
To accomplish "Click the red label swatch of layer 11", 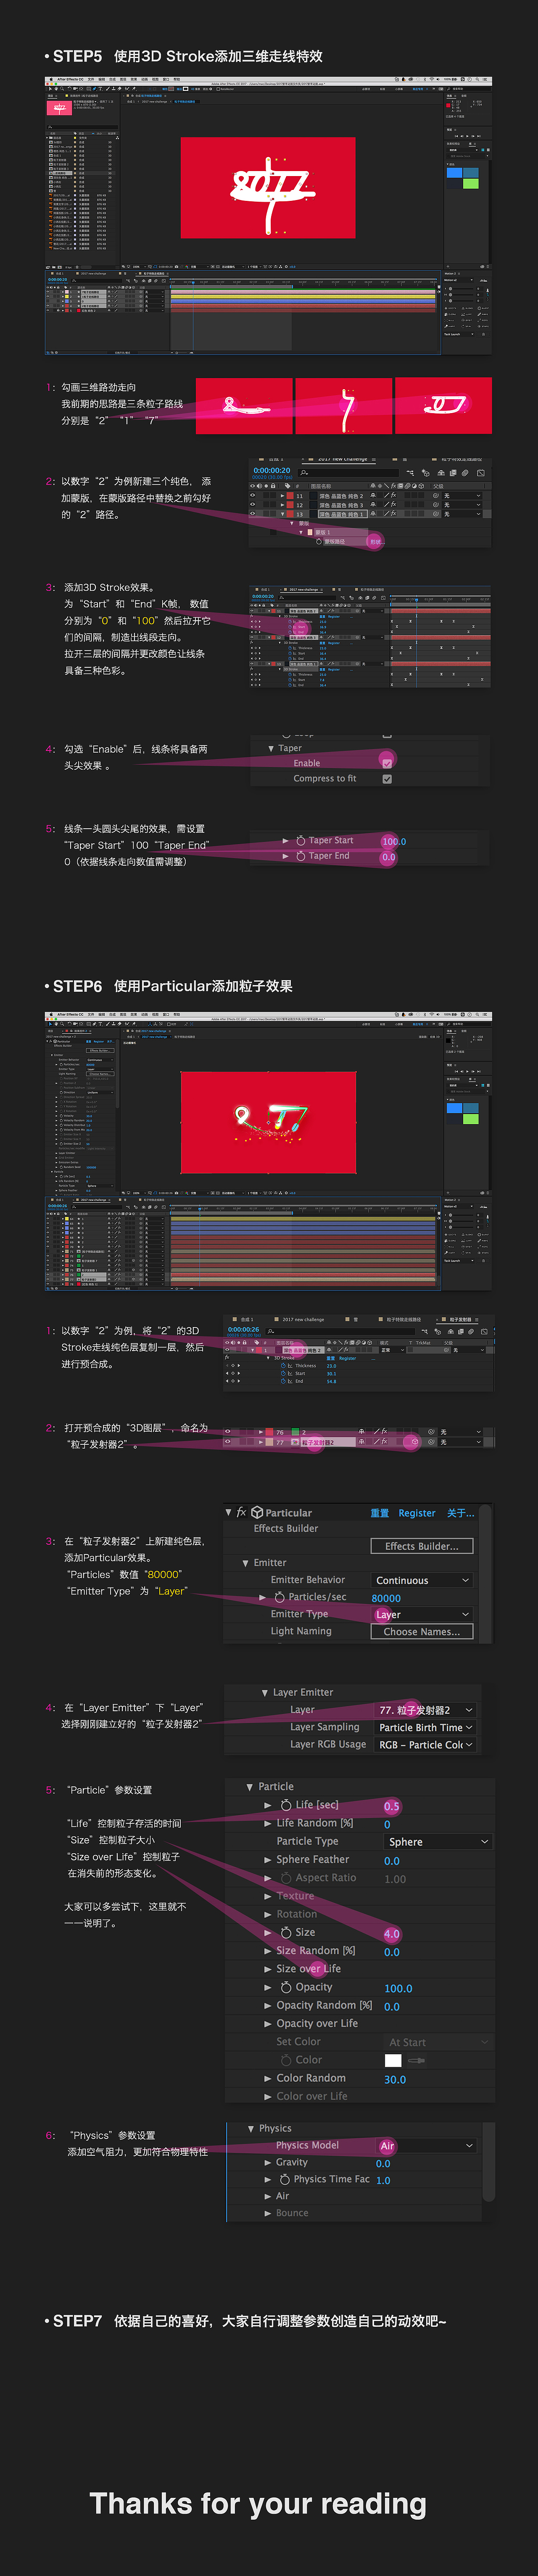I will [290, 496].
